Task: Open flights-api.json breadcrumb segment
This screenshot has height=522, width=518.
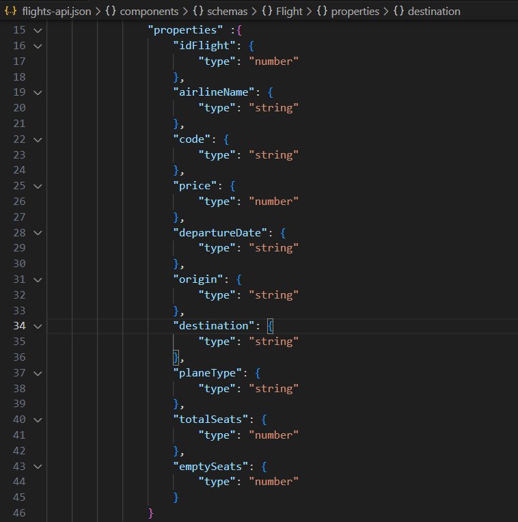Action: [56, 12]
